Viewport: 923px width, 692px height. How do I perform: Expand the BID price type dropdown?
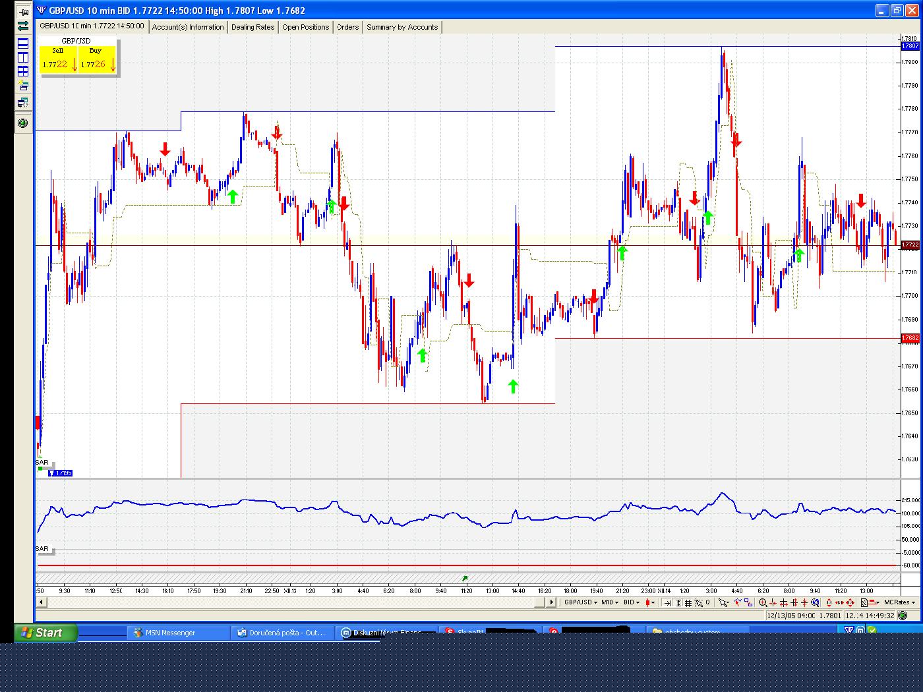632,602
